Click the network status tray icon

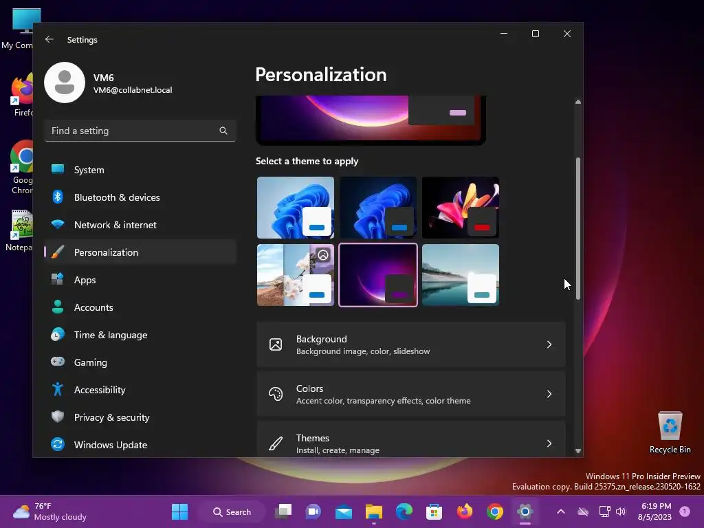pos(604,511)
